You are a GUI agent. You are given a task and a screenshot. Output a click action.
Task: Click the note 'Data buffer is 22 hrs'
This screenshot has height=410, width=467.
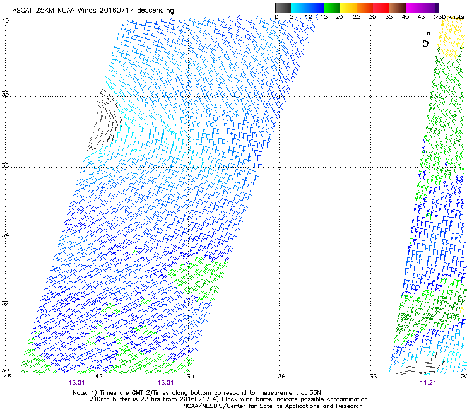point(128,399)
